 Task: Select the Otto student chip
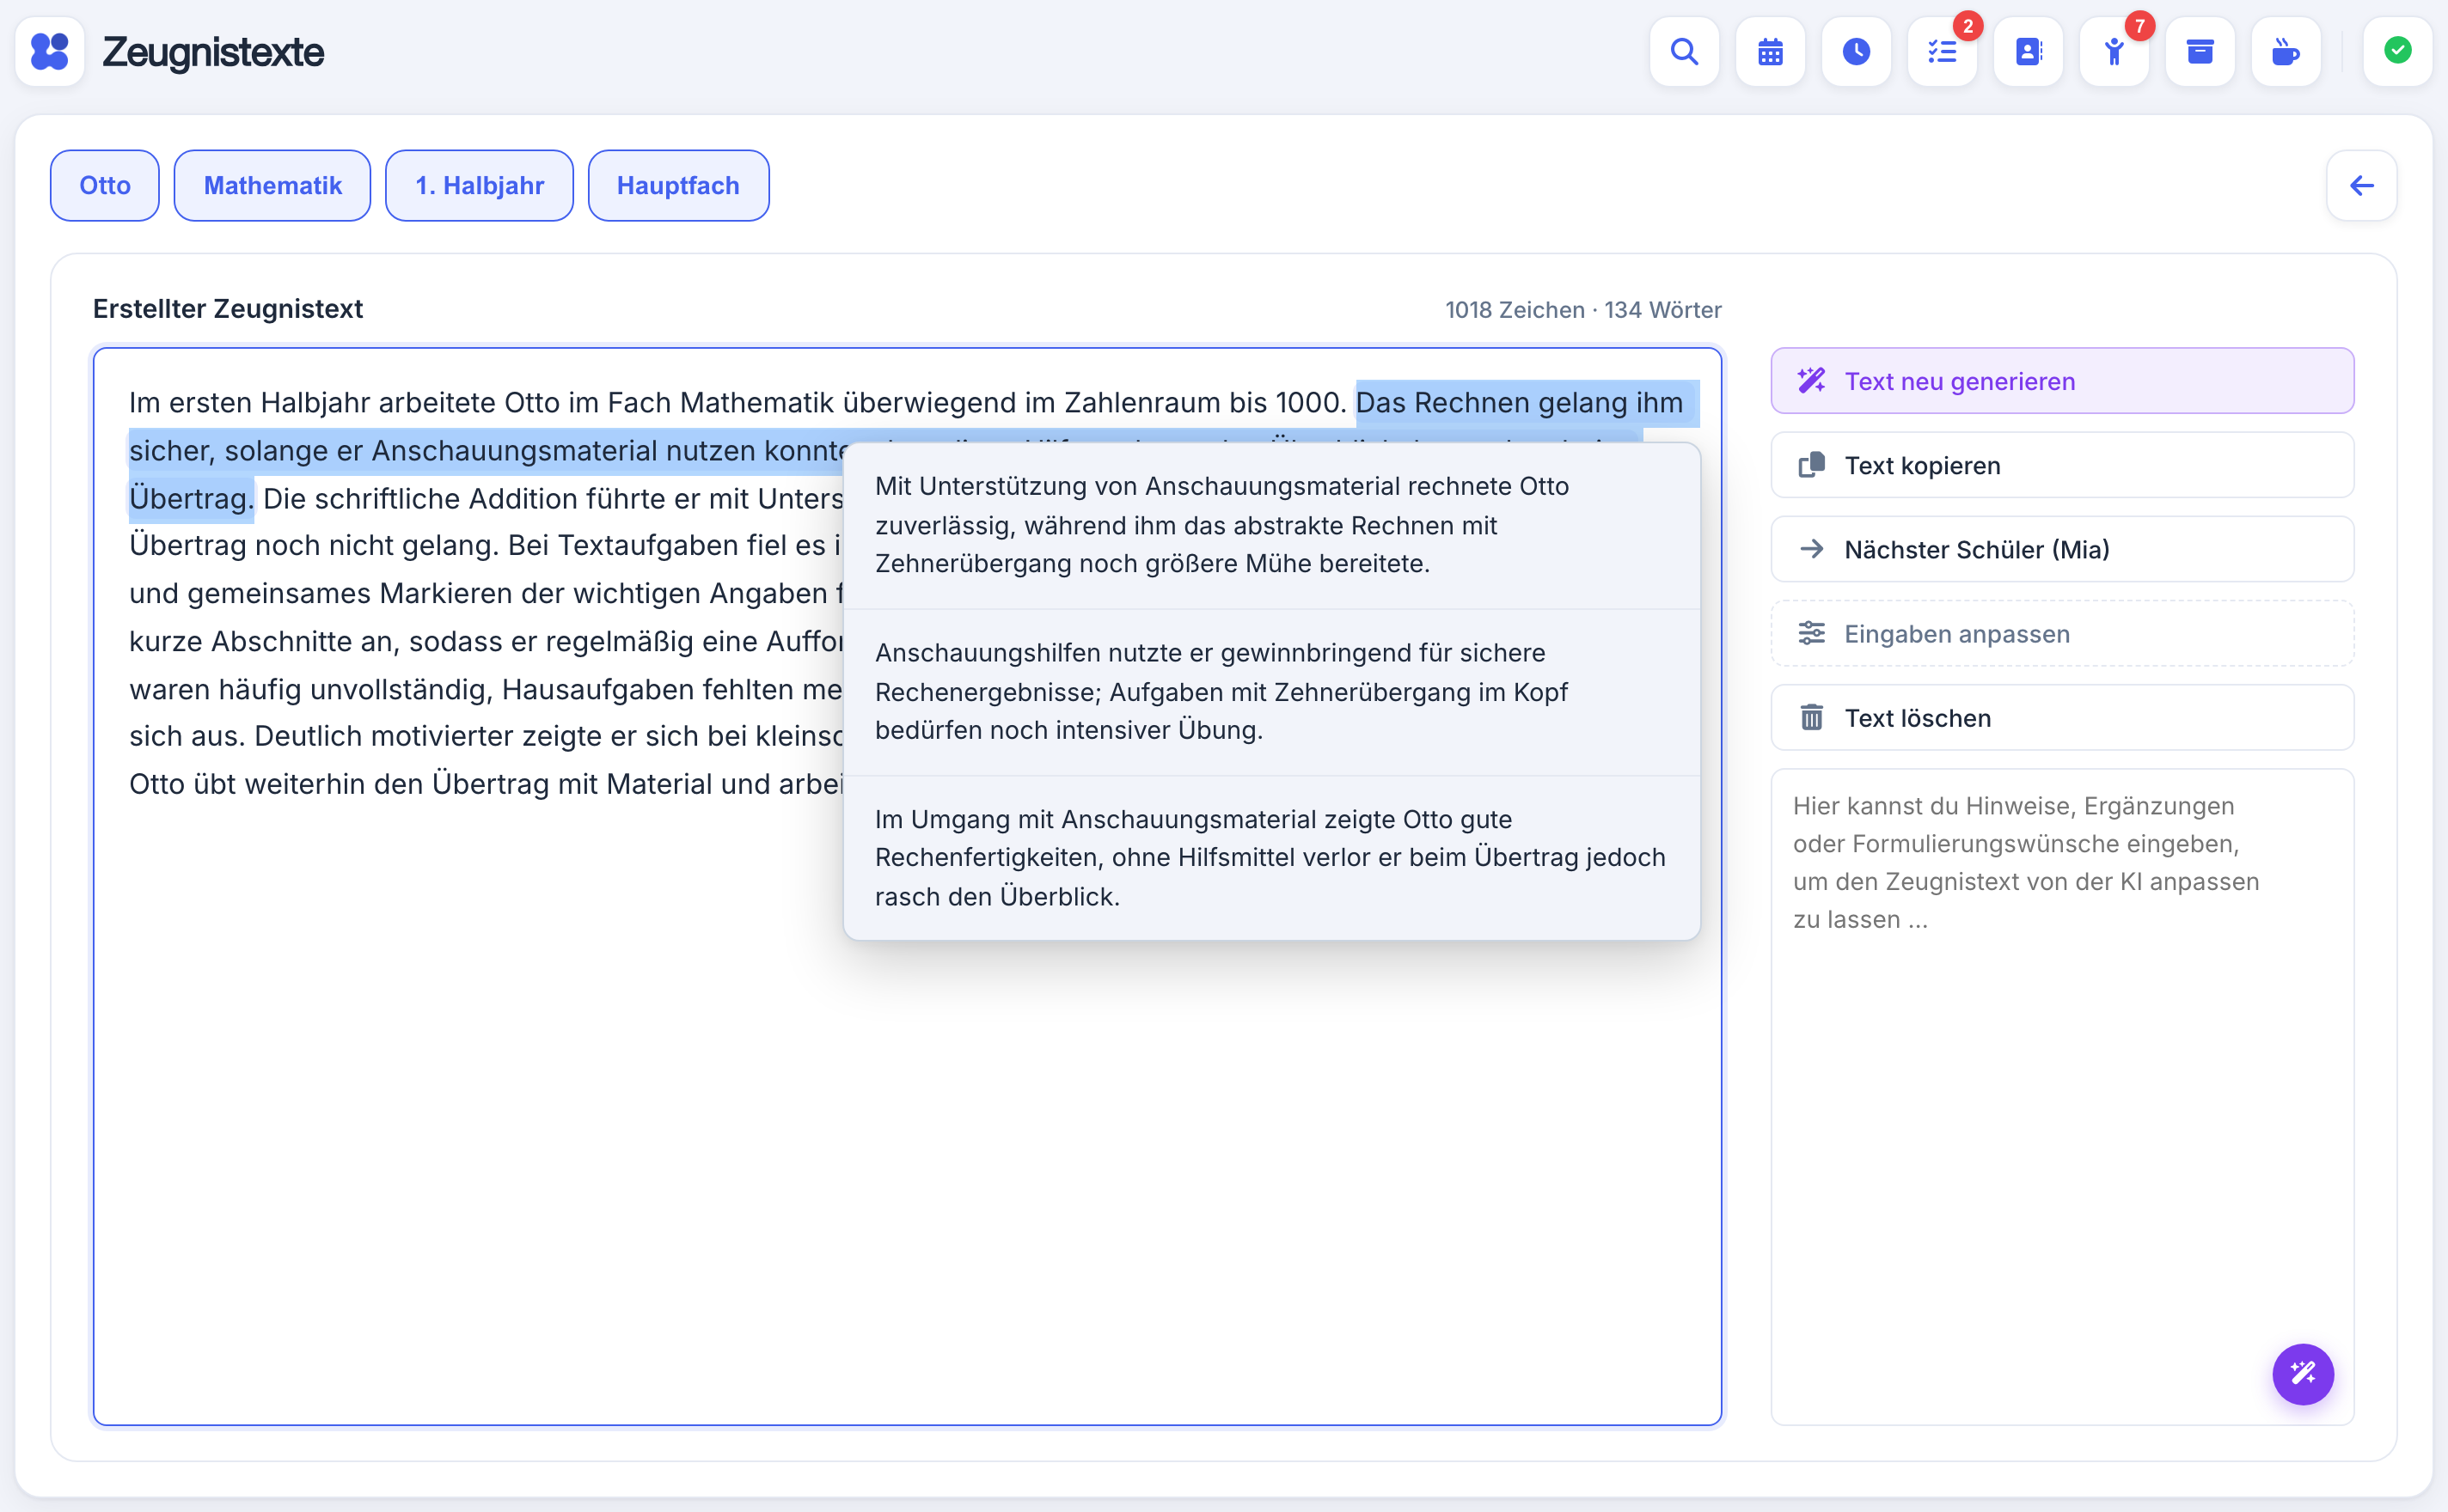105,186
